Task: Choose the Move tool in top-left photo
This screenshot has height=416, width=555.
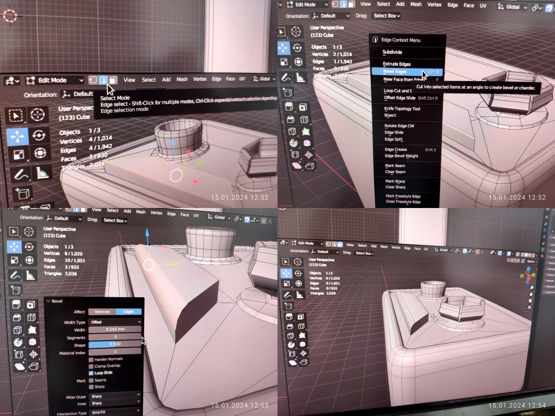Action: coord(17,137)
